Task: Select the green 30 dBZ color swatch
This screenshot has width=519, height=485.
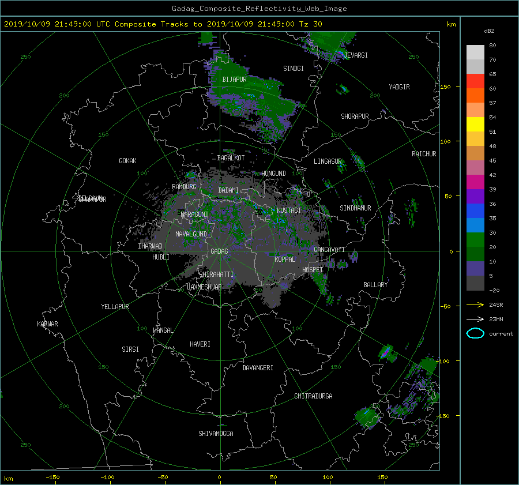Action: click(x=475, y=240)
